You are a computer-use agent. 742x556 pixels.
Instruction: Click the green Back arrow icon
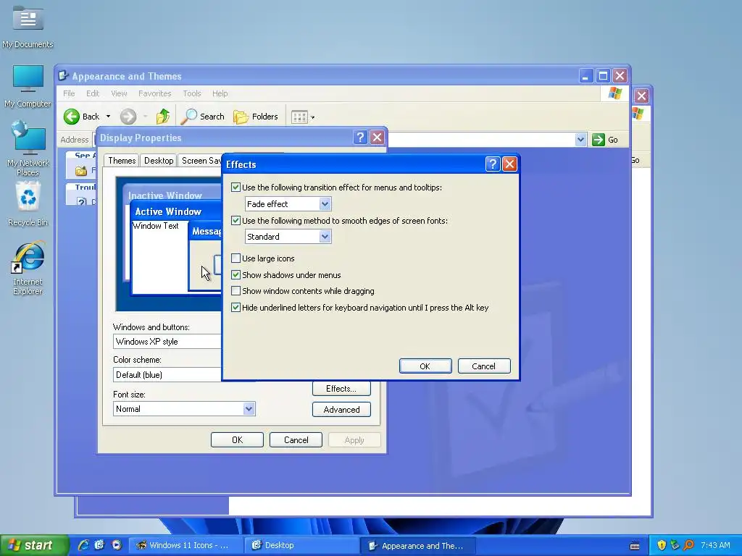(72, 117)
